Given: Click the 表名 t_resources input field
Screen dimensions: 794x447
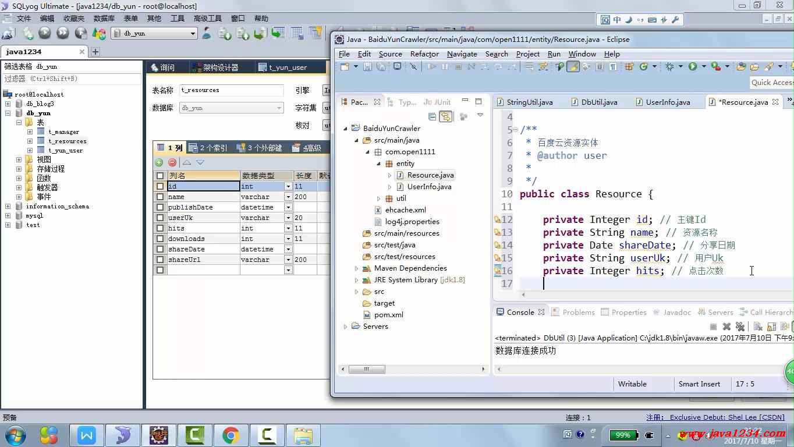Looking at the screenshot, I should [231, 90].
